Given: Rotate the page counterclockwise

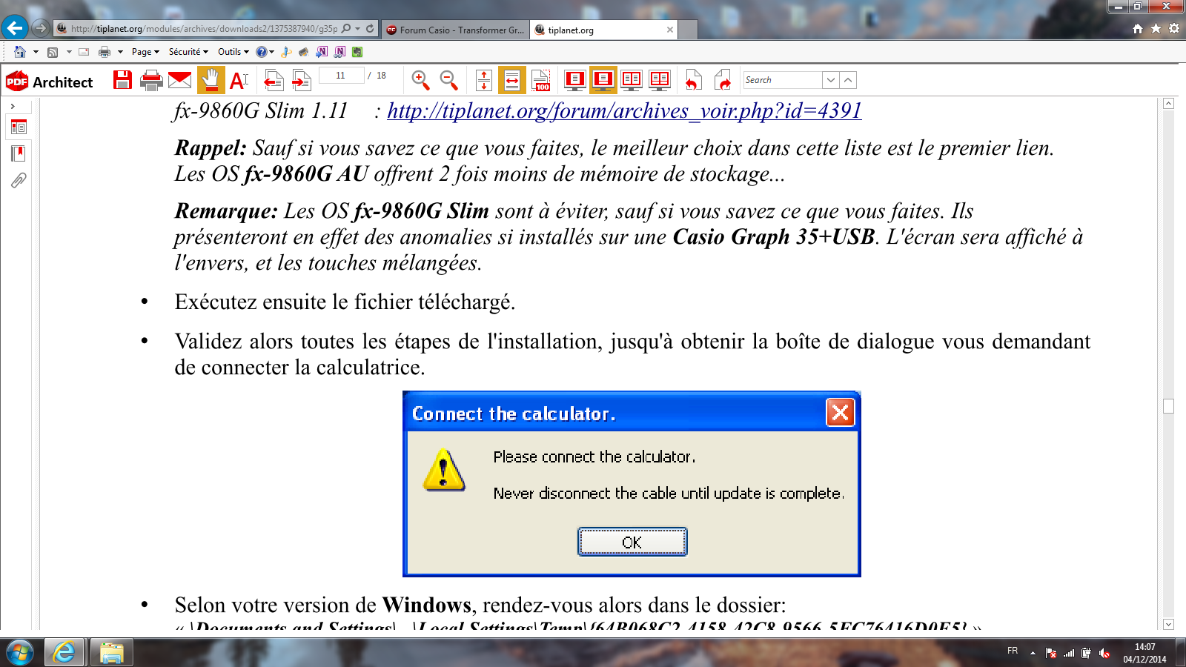Looking at the screenshot, I should pyautogui.click(x=693, y=80).
